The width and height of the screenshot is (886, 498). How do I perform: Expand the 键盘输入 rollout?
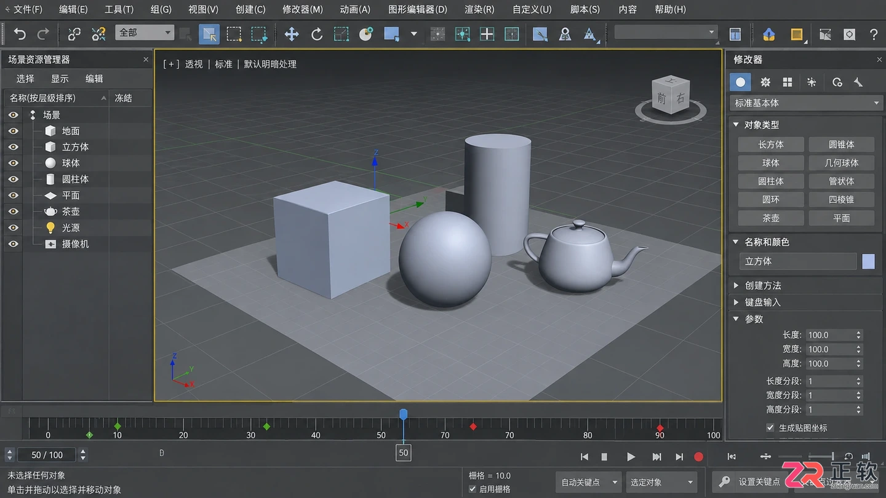[x=736, y=302]
